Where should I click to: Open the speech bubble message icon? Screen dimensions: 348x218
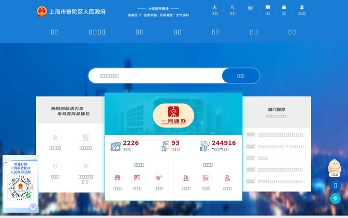pos(268,7)
